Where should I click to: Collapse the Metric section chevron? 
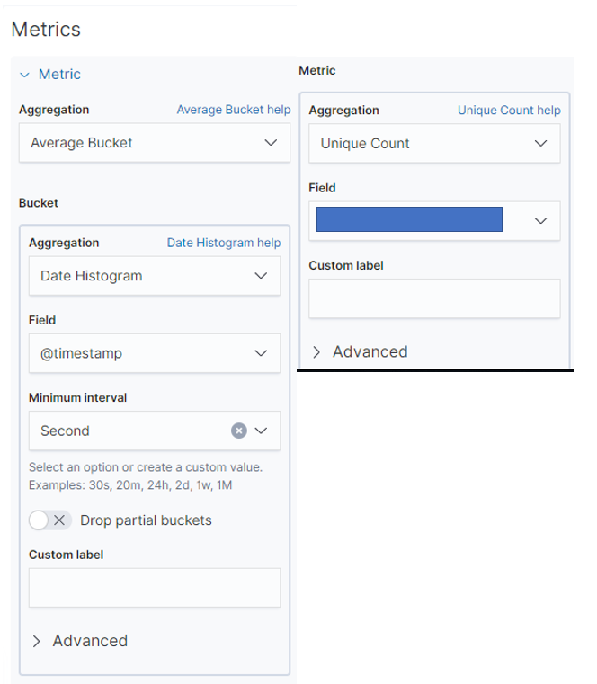click(24, 75)
